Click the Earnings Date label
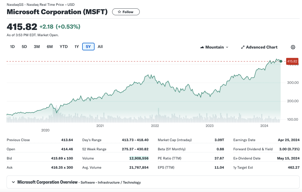Viewport: 302px width, 192px height. pos(244,140)
